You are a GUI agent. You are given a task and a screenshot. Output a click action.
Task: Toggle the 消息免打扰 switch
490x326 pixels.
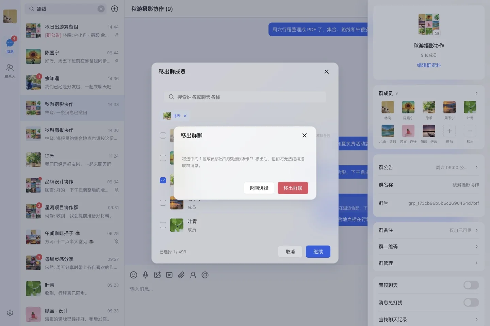(471, 303)
